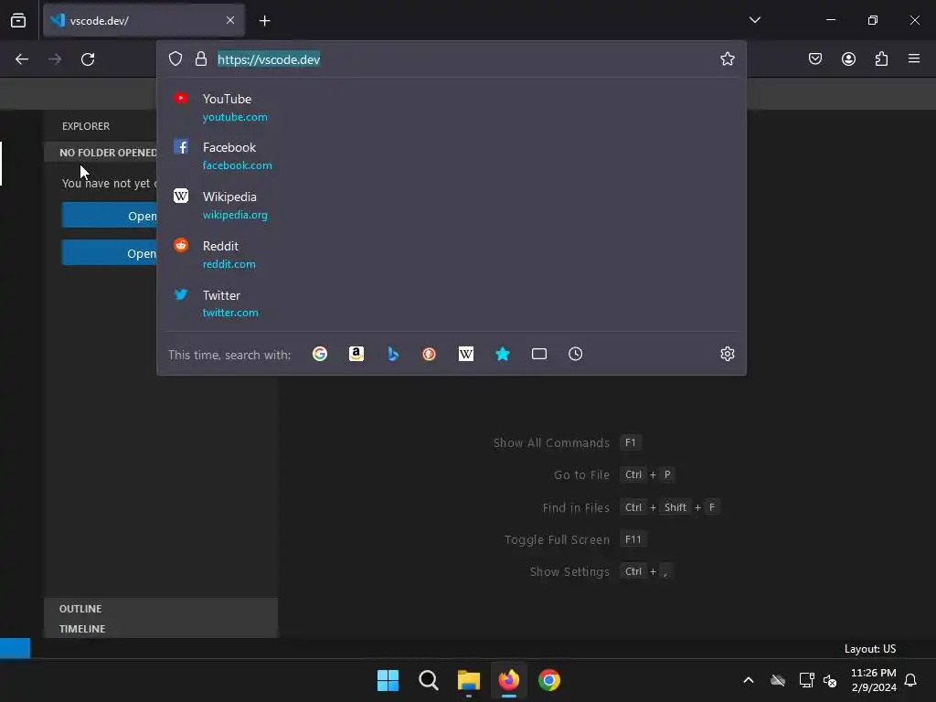Open the Extensions puzzle icon
The height and width of the screenshot is (702, 936).
pyautogui.click(x=881, y=58)
